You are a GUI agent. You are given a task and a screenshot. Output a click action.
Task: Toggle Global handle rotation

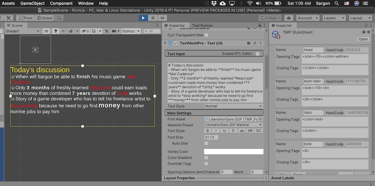click(x=45, y=18)
